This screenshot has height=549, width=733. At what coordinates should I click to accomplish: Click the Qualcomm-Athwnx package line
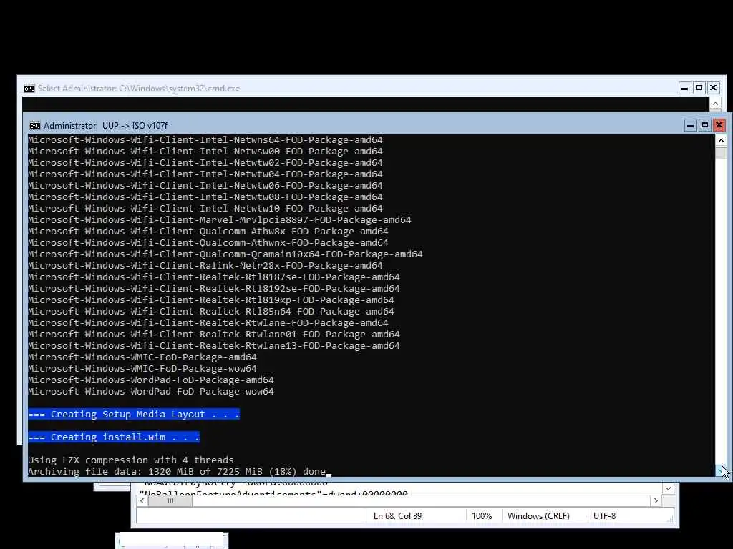pos(208,243)
